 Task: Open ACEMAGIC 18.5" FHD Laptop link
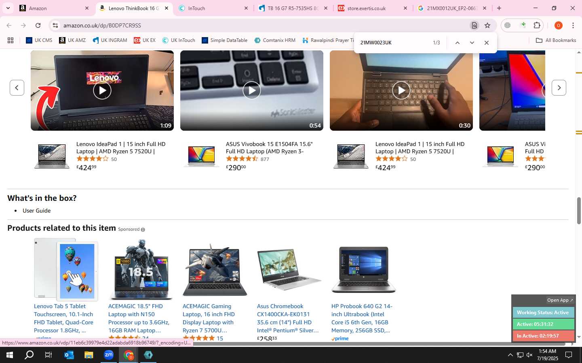[139, 318]
